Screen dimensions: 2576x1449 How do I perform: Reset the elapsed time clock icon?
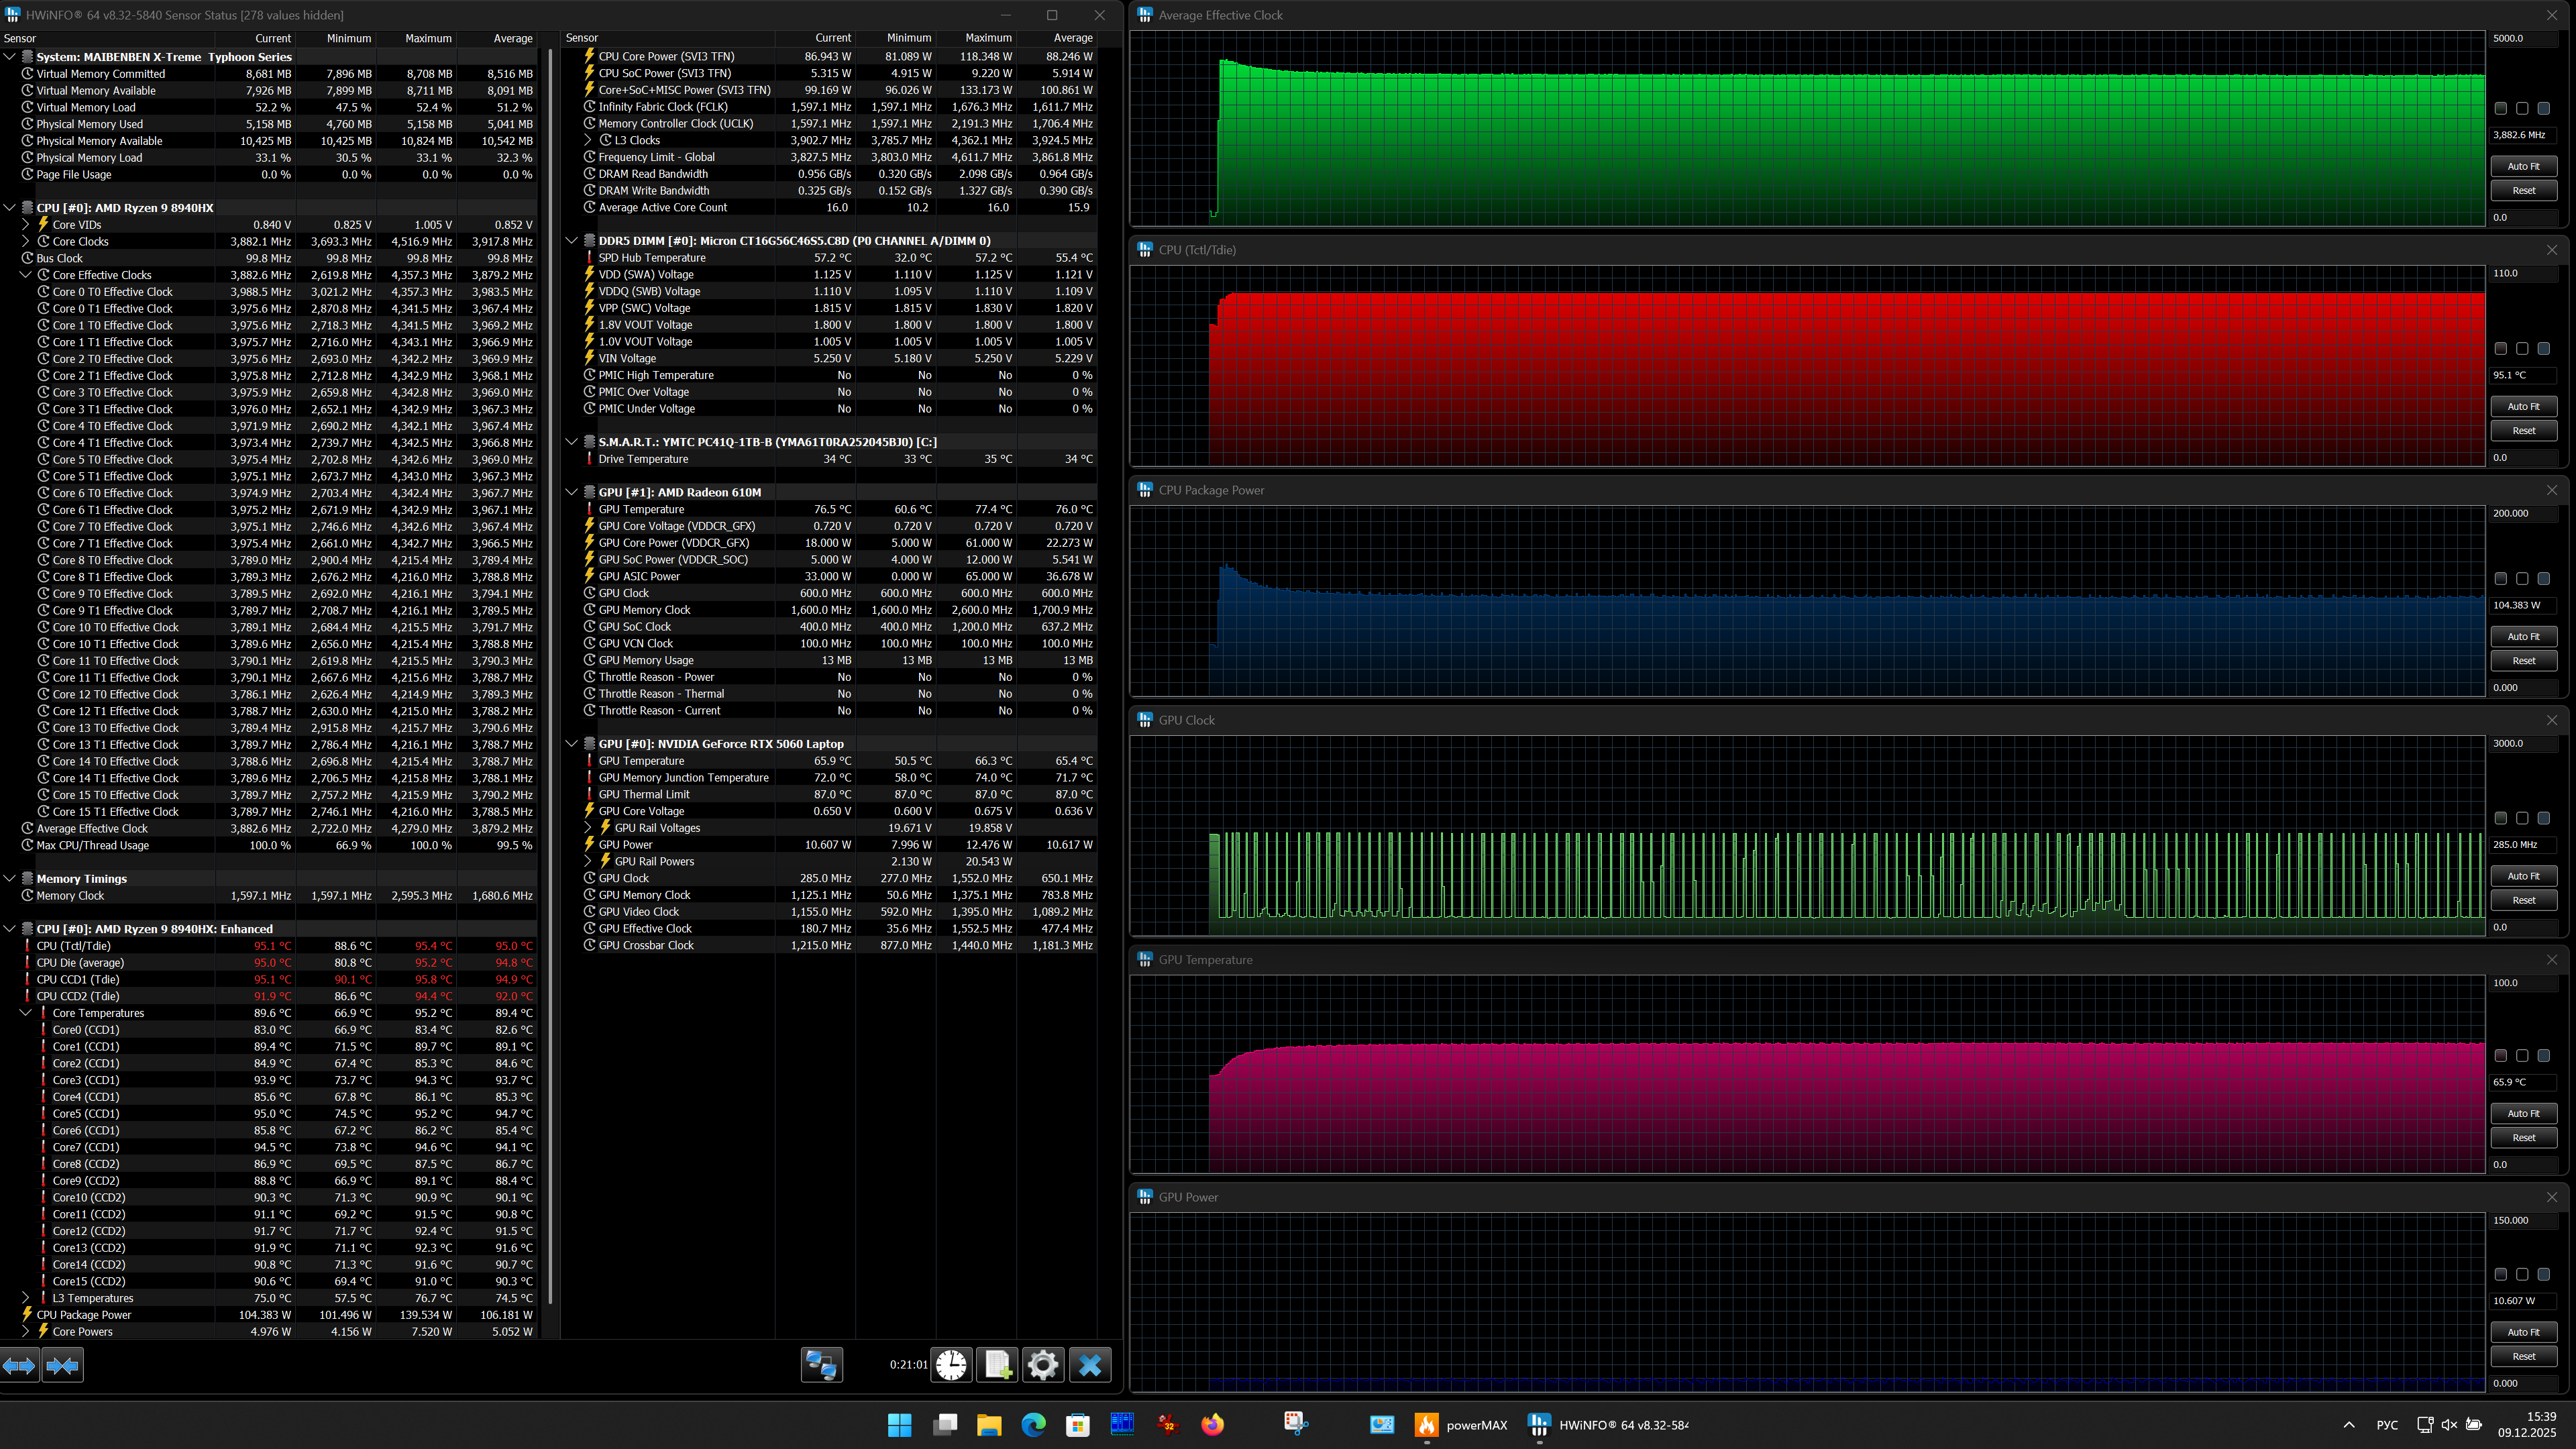click(x=951, y=1365)
